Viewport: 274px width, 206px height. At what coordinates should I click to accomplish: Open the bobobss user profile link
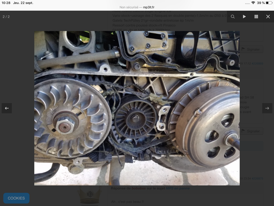coord(139,188)
